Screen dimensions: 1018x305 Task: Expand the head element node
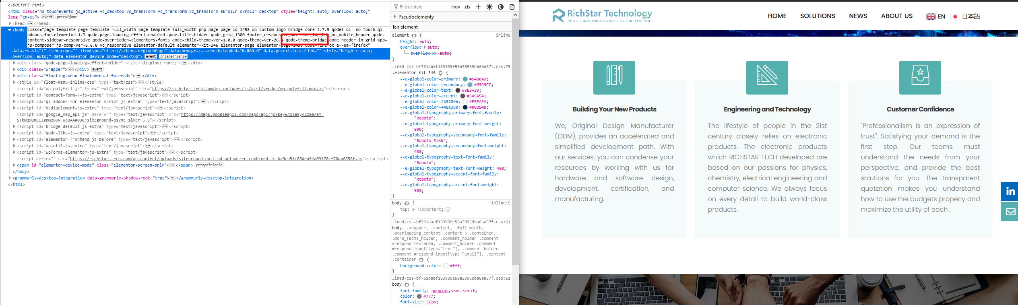point(10,23)
